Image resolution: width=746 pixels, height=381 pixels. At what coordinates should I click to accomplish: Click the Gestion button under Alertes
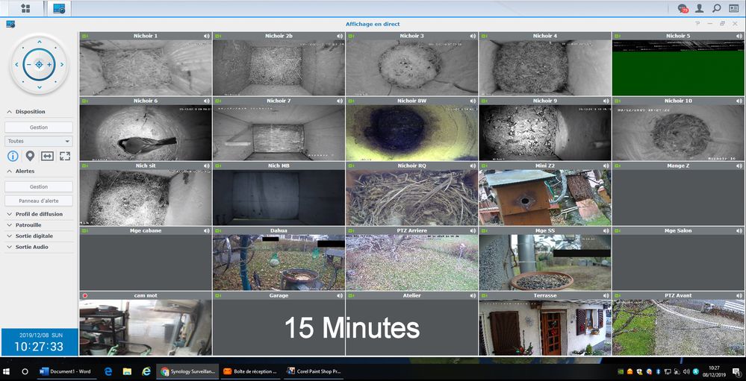pos(39,186)
